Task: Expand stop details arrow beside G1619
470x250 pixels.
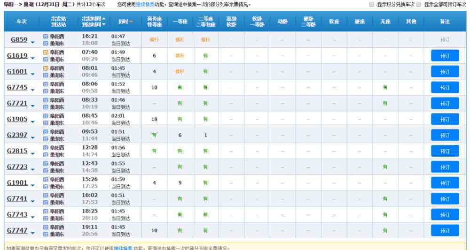Action: pos(33,58)
